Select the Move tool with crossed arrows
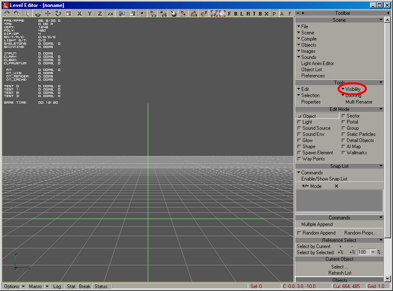This screenshot has width=393, height=291. coord(47,14)
